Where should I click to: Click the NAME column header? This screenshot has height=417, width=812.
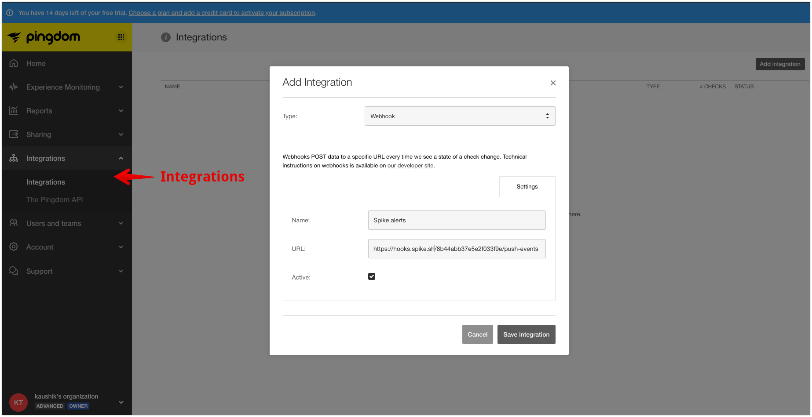point(172,87)
